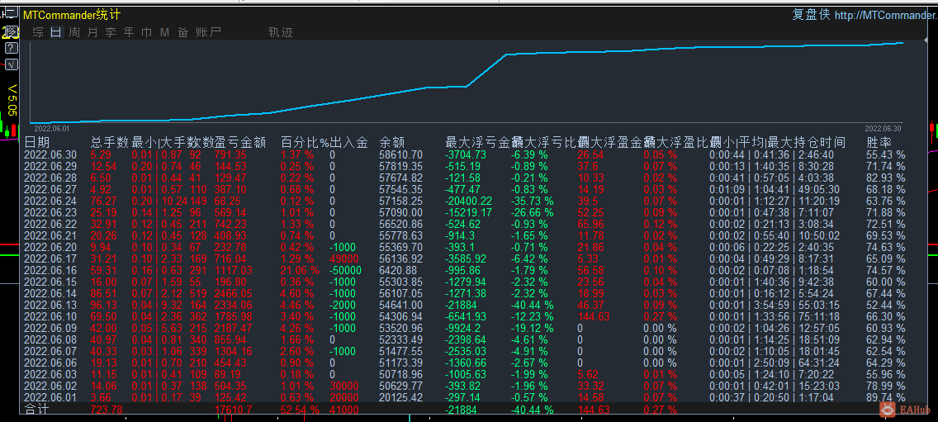Click balance 20125.42 on 2022.06.01
938x422 pixels.
400,397
